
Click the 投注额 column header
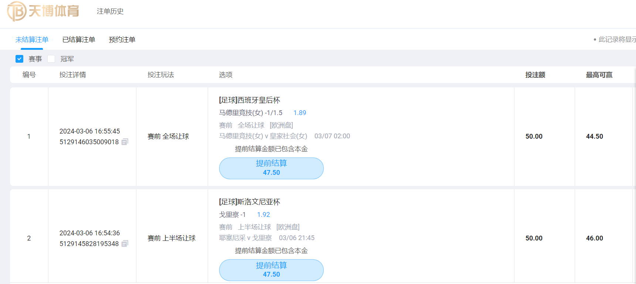coord(535,75)
